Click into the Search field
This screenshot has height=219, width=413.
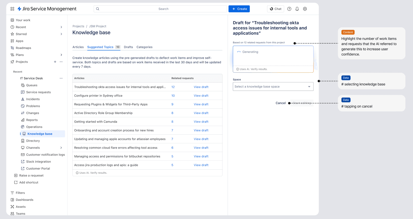tap(160, 9)
